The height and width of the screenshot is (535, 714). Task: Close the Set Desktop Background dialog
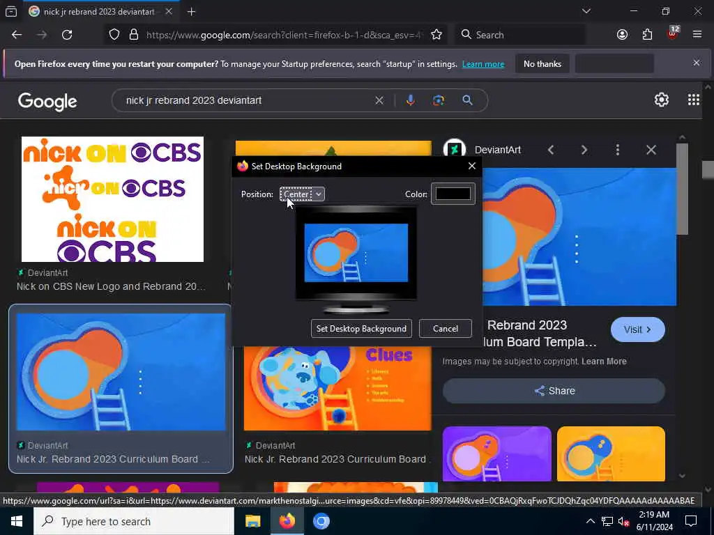click(472, 166)
